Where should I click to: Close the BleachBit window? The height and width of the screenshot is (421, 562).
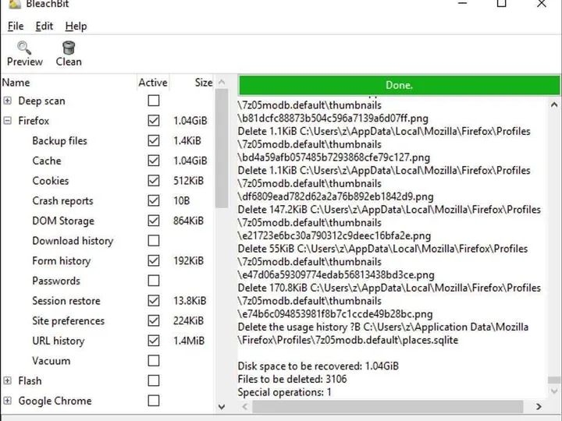pyautogui.click(x=542, y=3)
